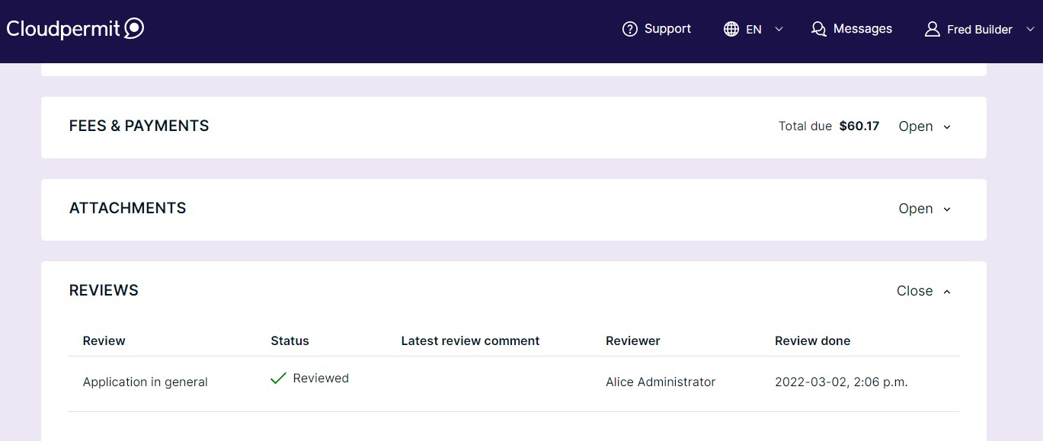Viewport: 1043px width, 441px height.
Task: Click the Reviews Close chevron
Action: coord(947,292)
